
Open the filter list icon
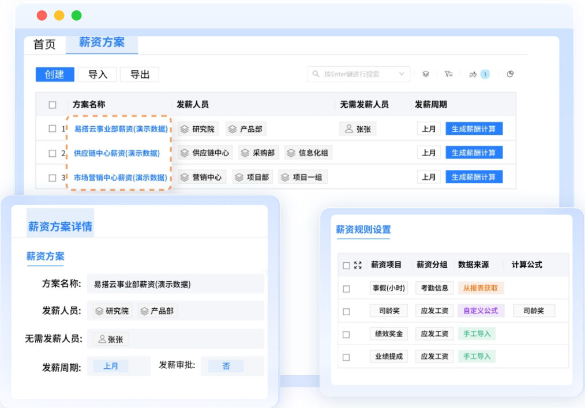pos(449,74)
